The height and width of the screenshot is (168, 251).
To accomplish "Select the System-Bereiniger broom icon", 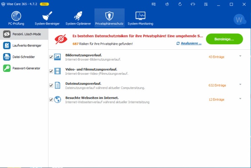I will coord(47,16).
